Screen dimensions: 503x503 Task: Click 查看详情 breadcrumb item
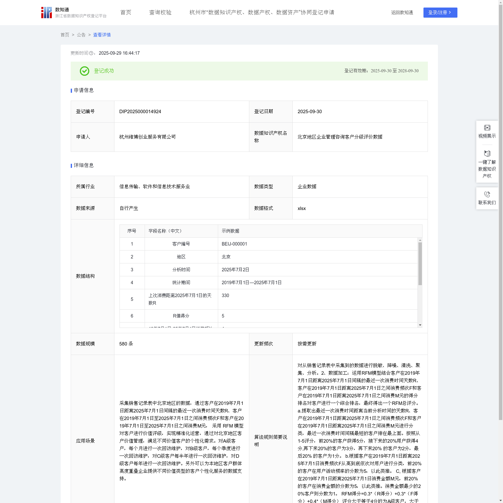click(x=102, y=35)
